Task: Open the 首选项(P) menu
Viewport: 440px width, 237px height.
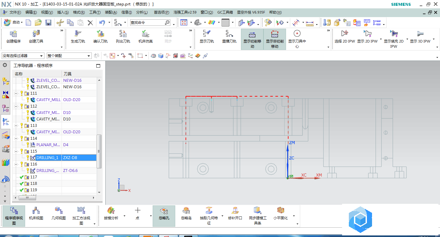Action: (161, 12)
